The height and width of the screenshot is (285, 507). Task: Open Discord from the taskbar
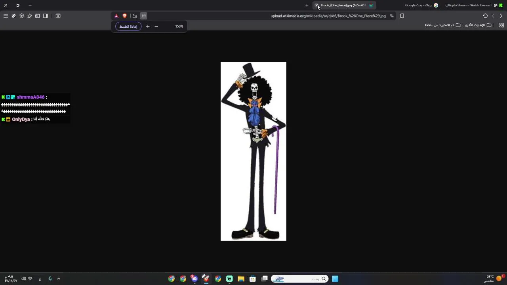(x=194, y=279)
